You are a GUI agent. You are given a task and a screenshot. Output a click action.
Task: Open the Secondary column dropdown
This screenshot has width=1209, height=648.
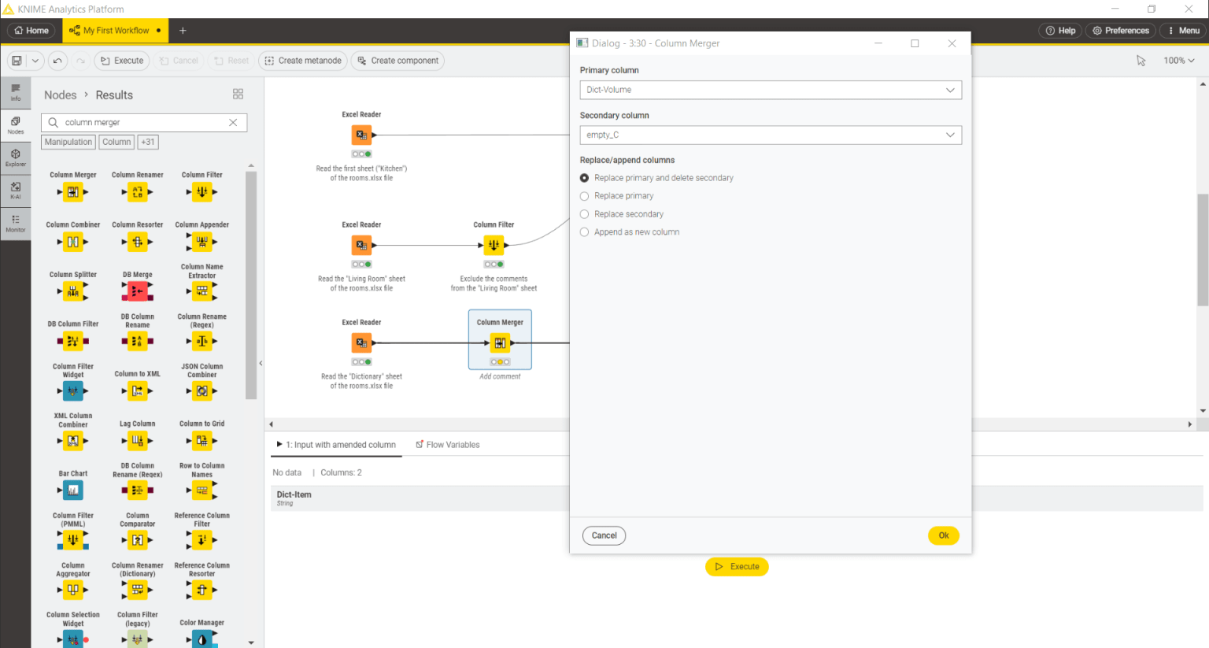pyautogui.click(x=771, y=135)
